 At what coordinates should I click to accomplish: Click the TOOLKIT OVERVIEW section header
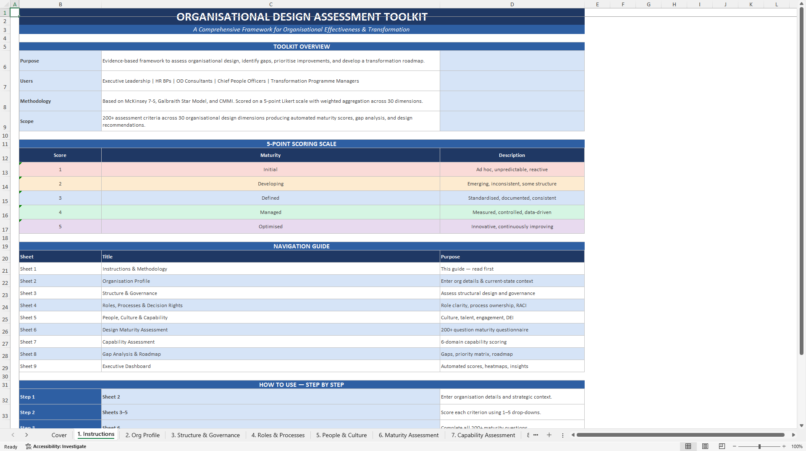302,47
